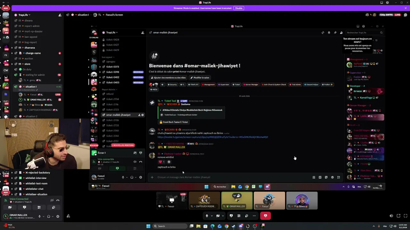Open Chrome from the Windows taskbar

(x=226, y=226)
